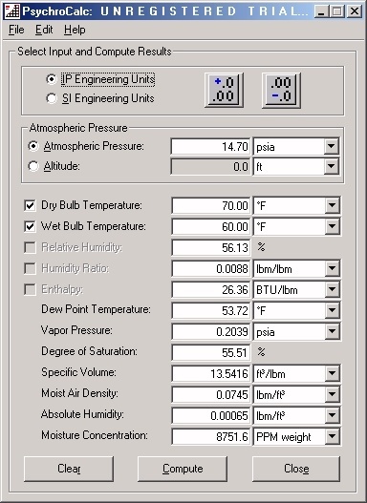The width and height of the screenshot is (367, 503).
Task: Click the PsychroCalc title bar app icon
Action: pos(12,11)
